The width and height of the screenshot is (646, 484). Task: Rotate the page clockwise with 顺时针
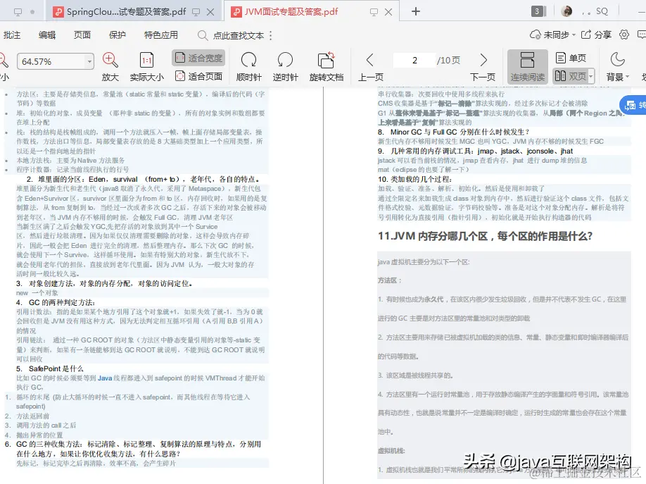click(248, 66)
